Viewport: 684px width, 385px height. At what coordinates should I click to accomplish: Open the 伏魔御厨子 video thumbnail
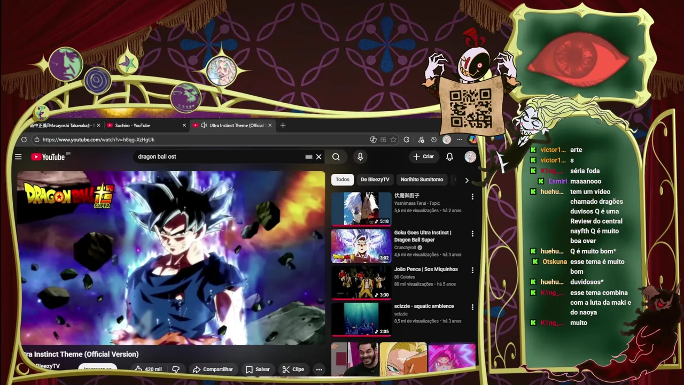[361, 209]
